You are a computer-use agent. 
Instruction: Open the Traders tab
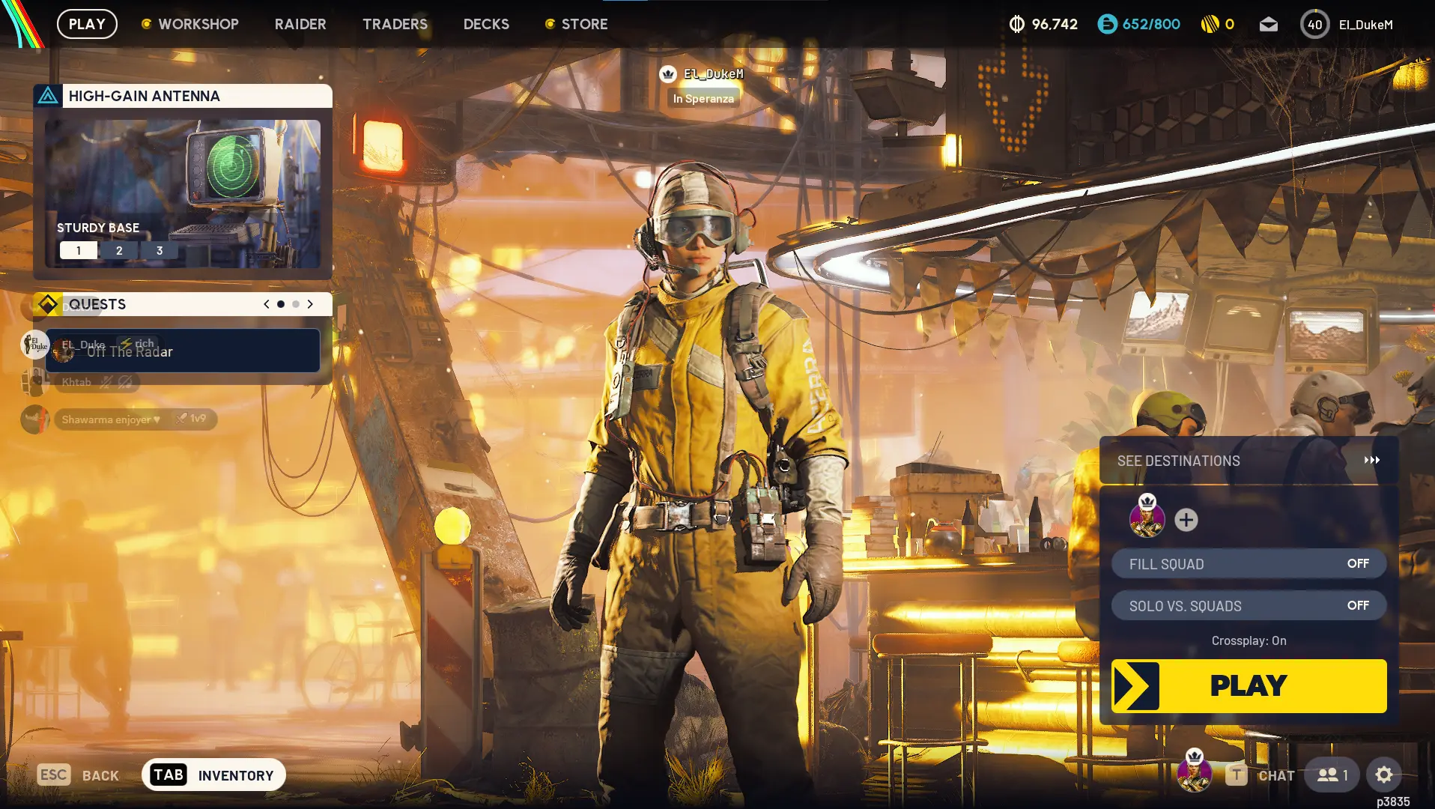coord(395,24)
